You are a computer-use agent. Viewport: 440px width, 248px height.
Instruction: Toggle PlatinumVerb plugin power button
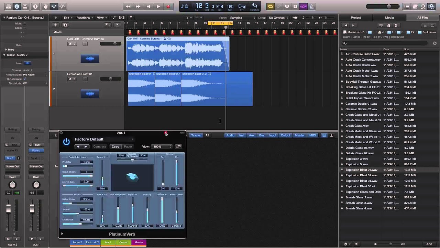click(66, 141)
